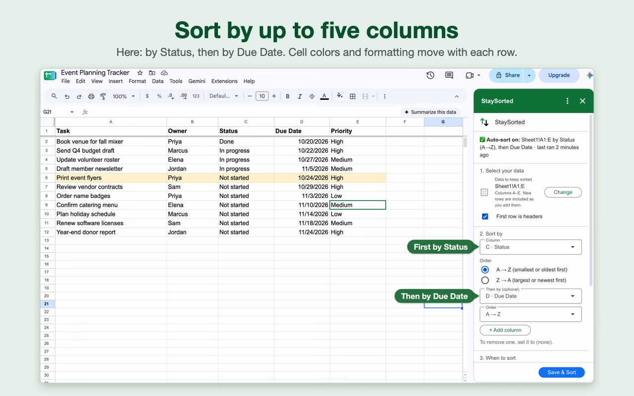This screenshot has height=396, width=634.
Task: Toggle First row is headers checkbox
Action: click(485, 216)
